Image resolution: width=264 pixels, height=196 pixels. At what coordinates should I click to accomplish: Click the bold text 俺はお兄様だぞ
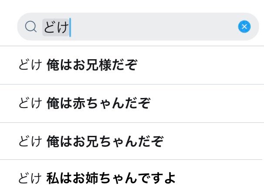[92, 65]
